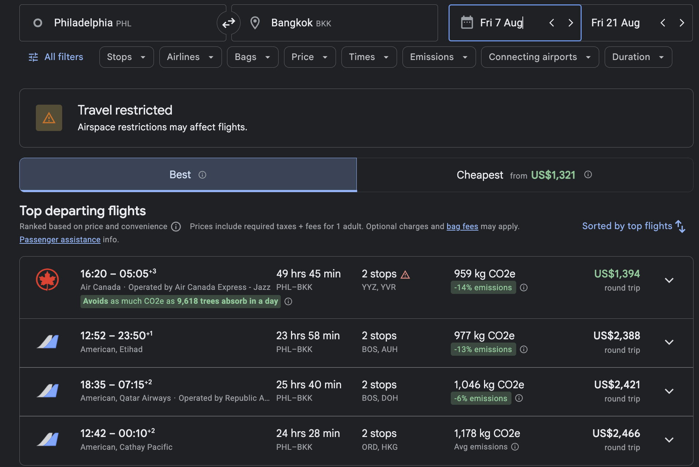Open the Emissions filter dropdown

point(439,57)
